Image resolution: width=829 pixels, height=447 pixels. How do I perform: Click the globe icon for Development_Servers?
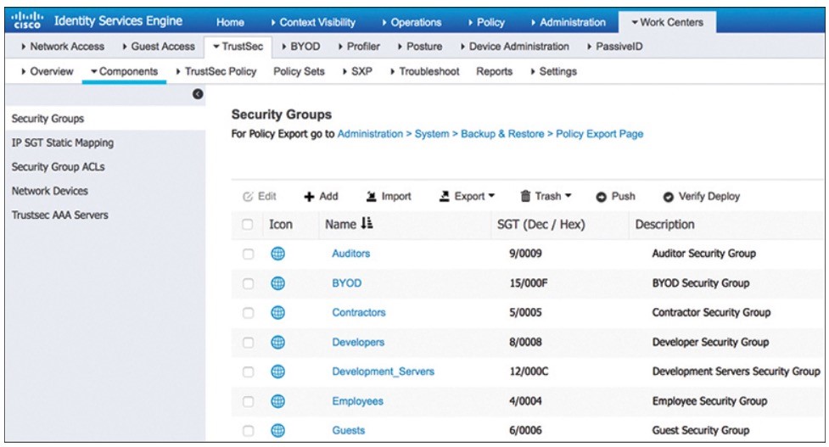coord(277,372)
